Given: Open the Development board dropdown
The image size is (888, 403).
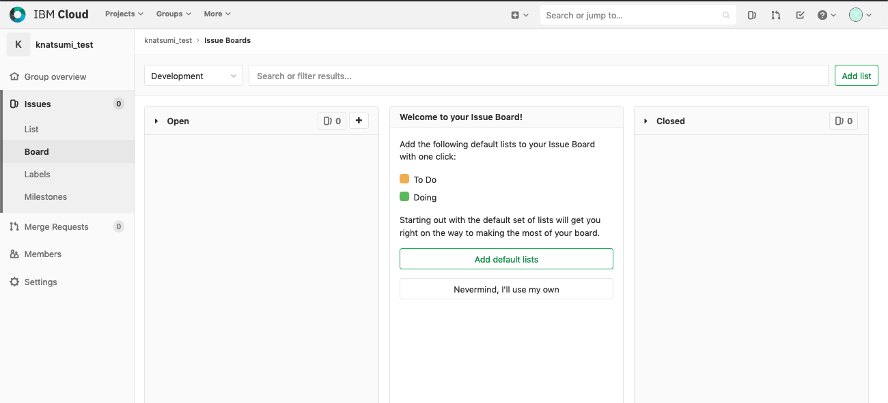Looking at the screenshot, I should [x=193, y=76].
